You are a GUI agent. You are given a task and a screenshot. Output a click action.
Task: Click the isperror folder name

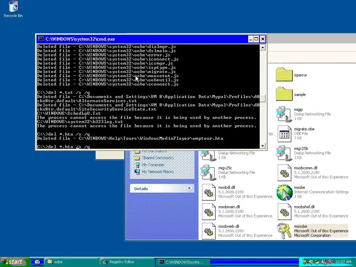(300, 75)
